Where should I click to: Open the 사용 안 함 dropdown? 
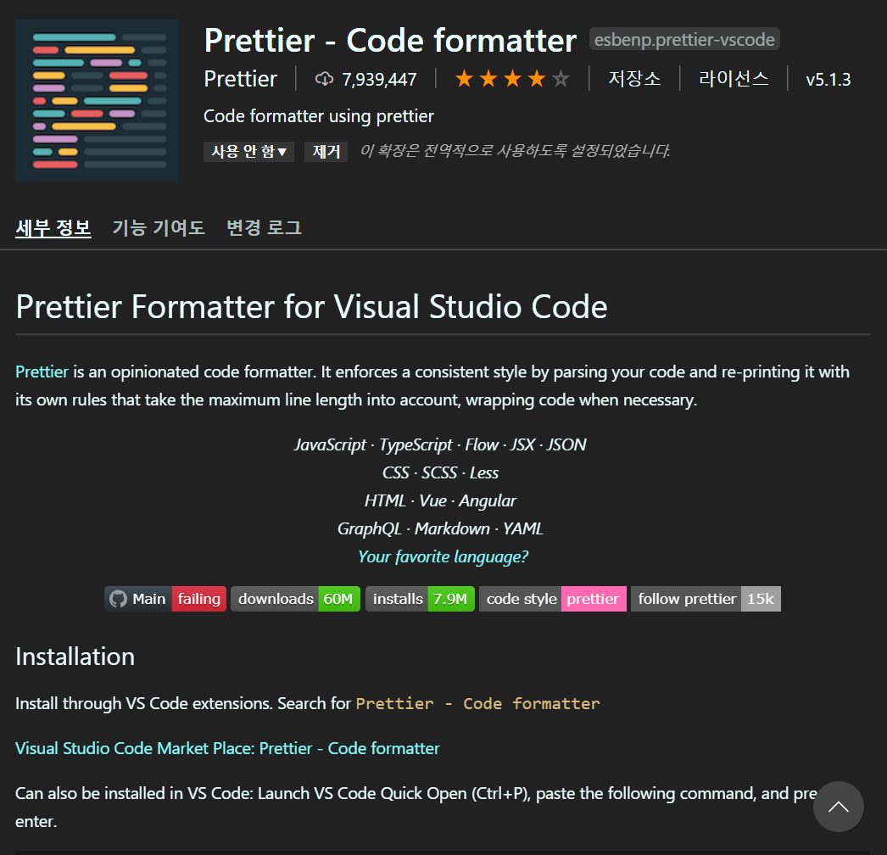[249, 152]
